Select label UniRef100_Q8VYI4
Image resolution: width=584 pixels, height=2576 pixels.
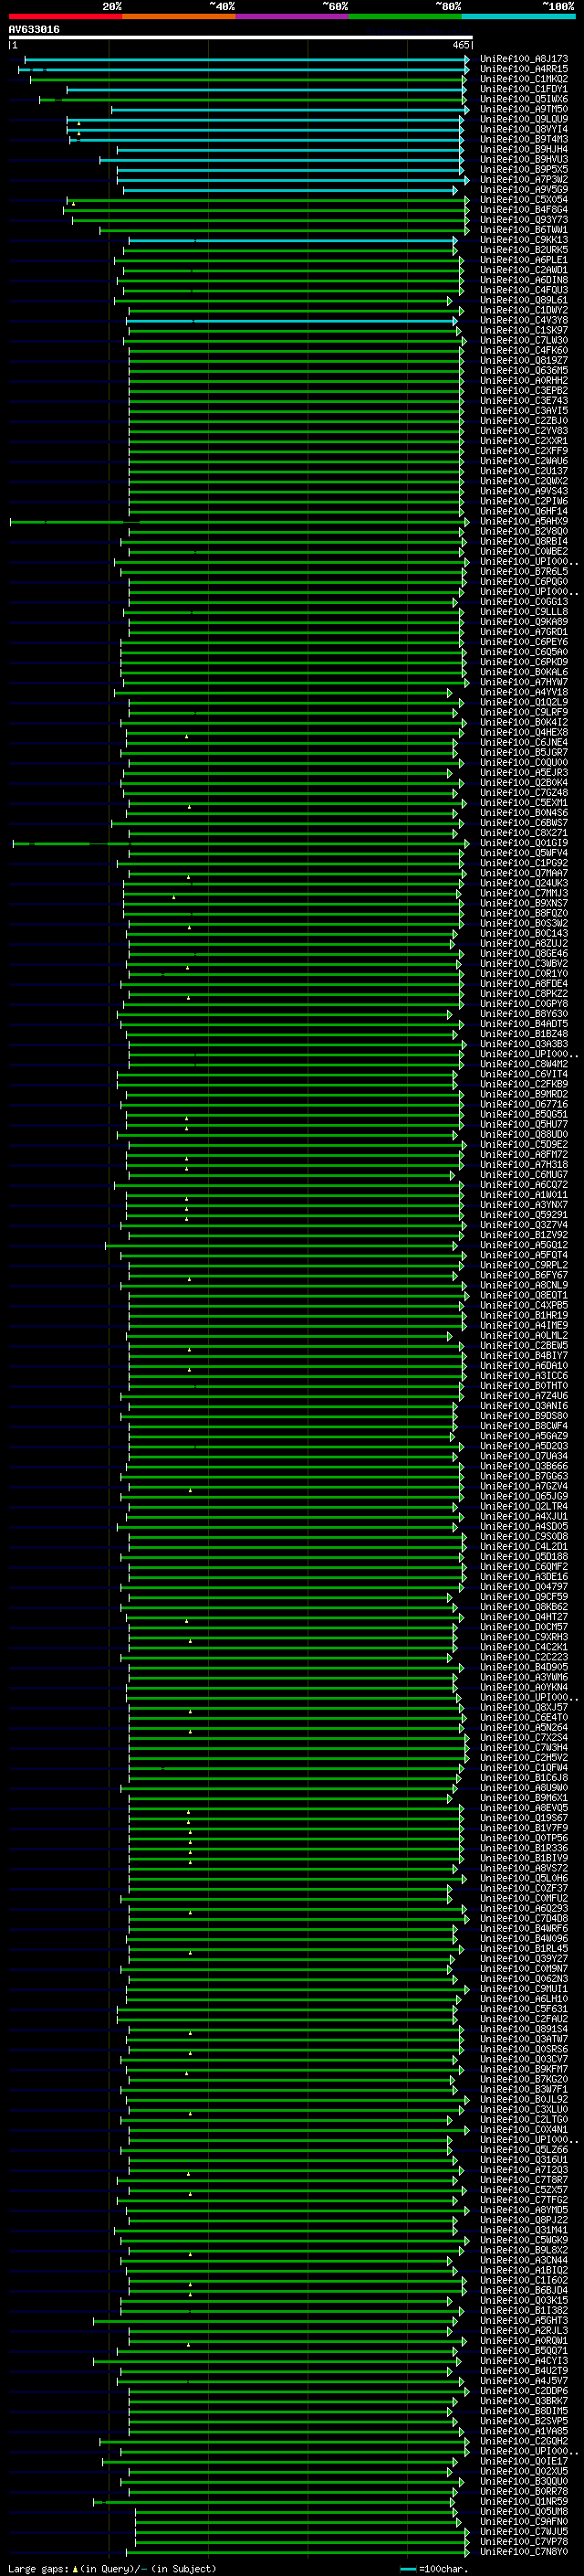(x=524, y=129)
